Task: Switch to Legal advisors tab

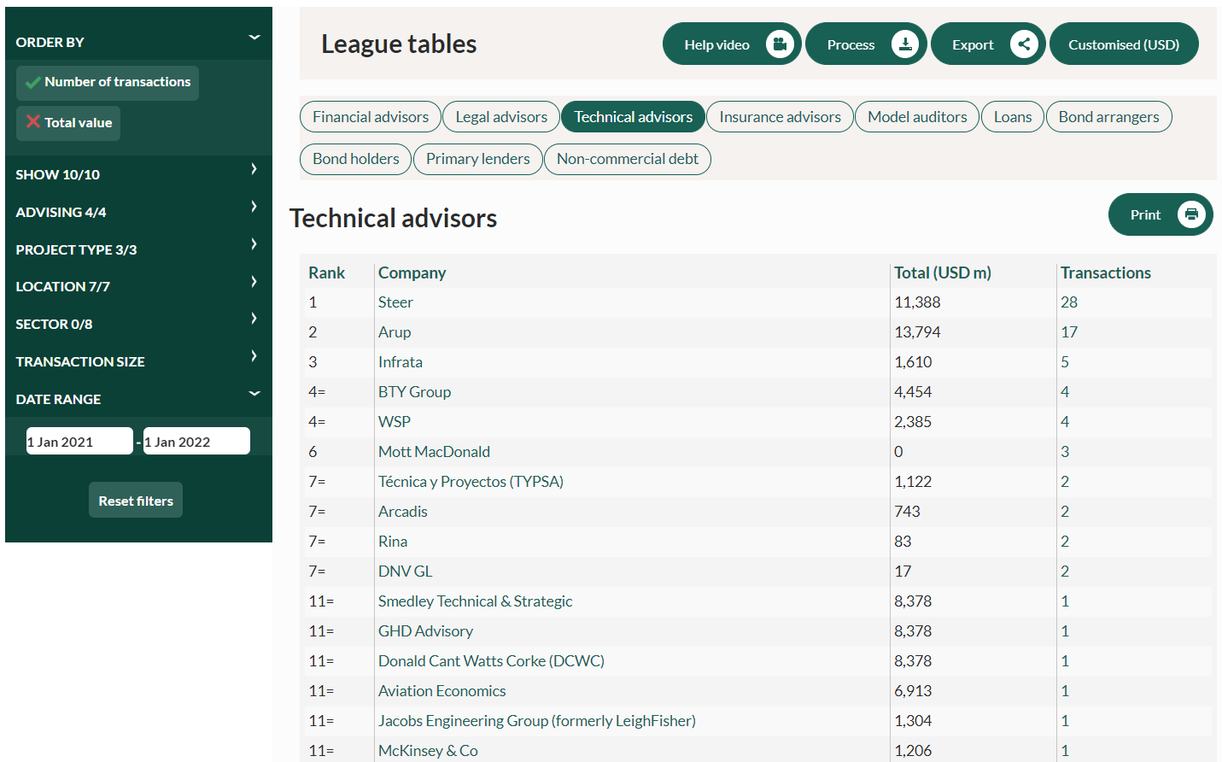Action: (x=501, y=117)
